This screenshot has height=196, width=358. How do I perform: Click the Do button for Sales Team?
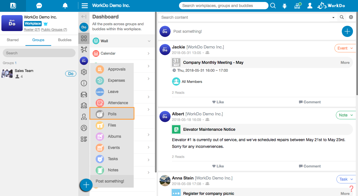coord(71,74)
